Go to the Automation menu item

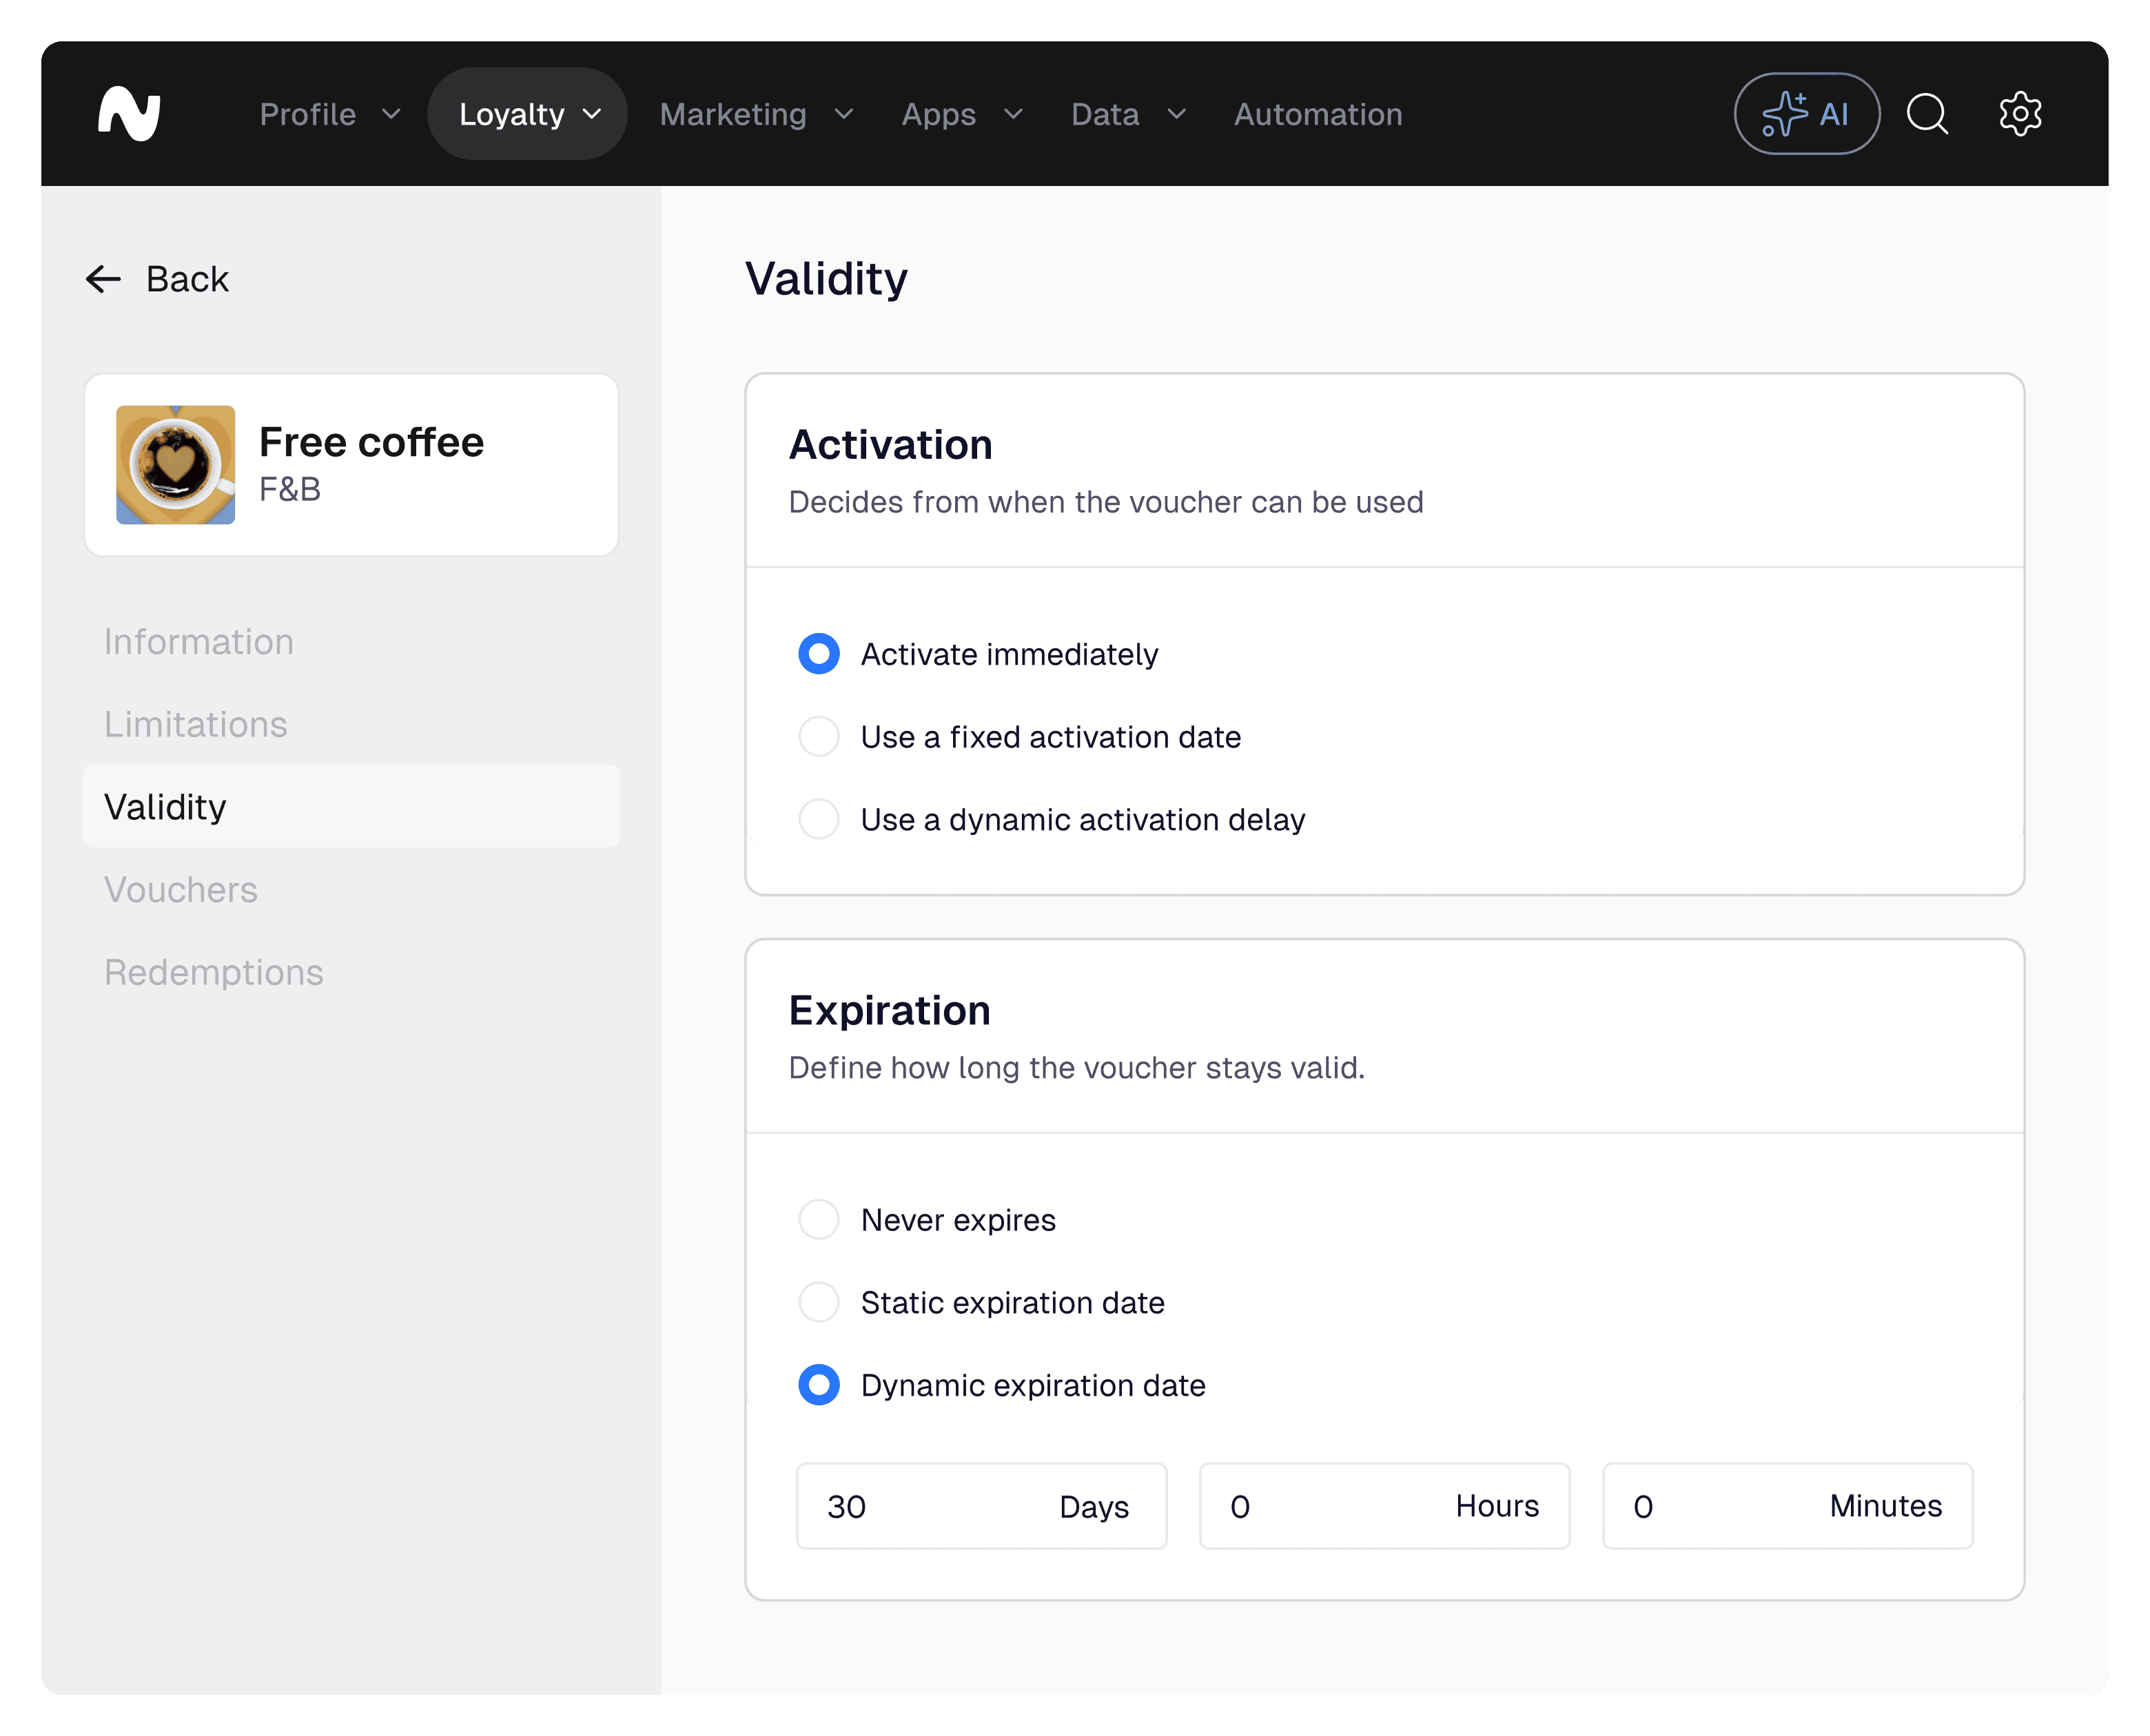pyautogui.click(x=1318, y=114)
